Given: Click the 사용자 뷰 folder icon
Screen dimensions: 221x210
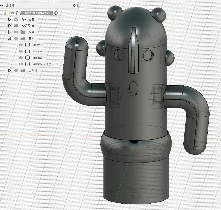Looking at the screenshot, I should point(16,26).
